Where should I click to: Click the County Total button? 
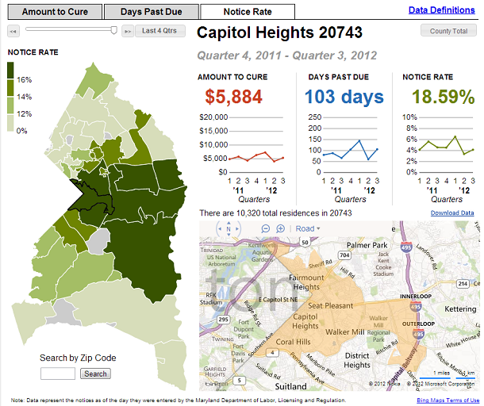[x=448, y=31]
